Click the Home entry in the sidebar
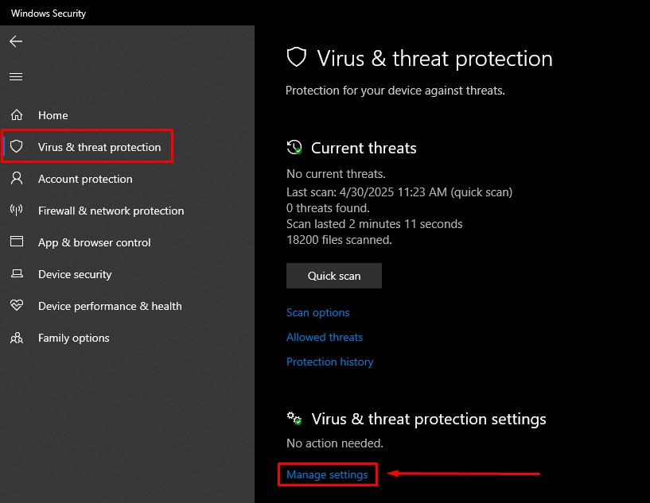The height and width of the screenshot is (503, 650). (x=53, y=115)
